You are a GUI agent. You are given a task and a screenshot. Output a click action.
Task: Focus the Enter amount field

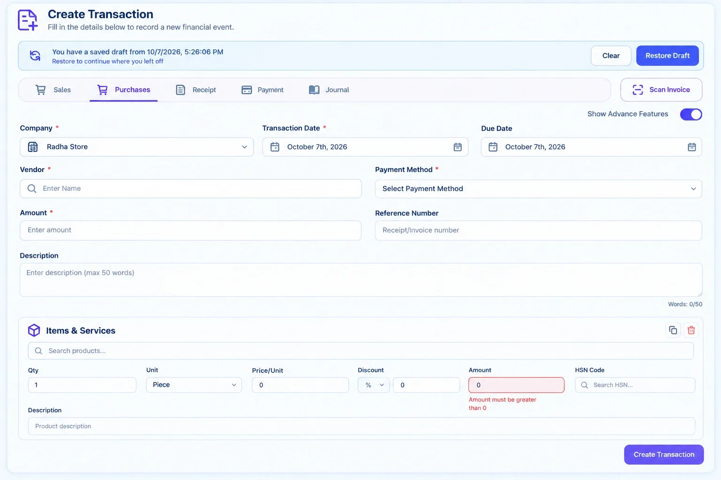click(191, 231)
